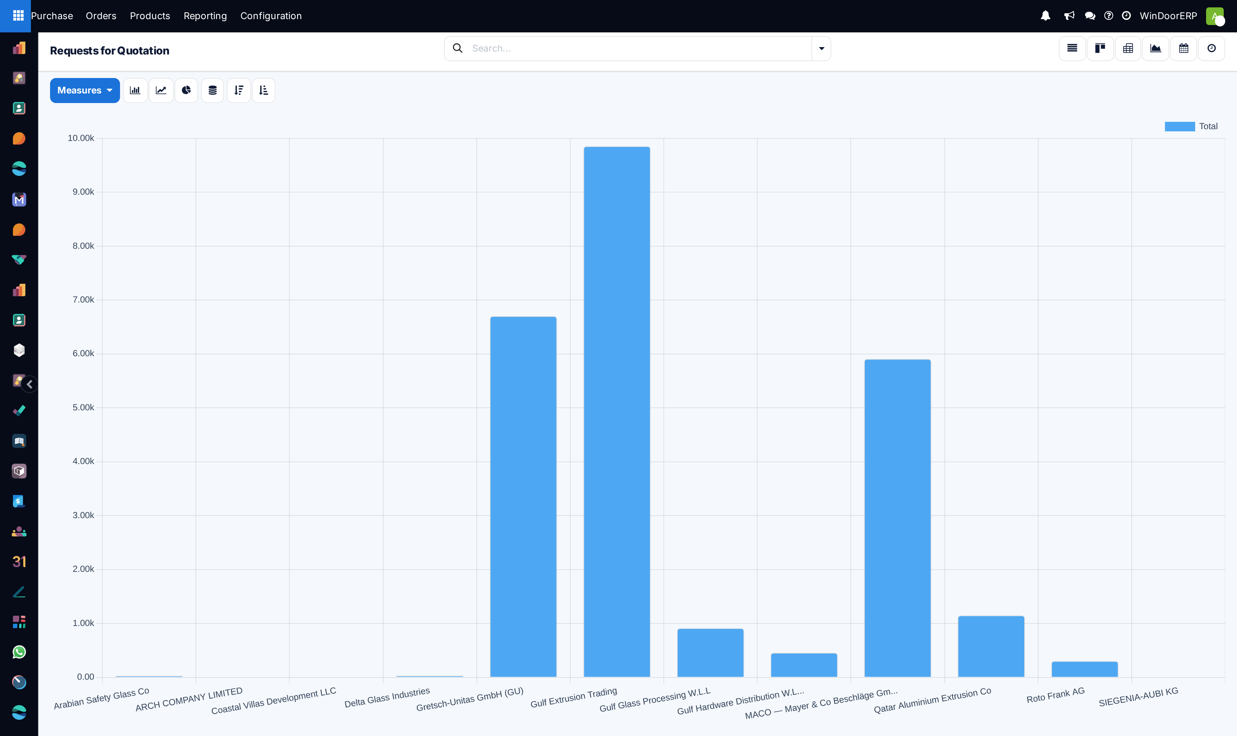Switch to activity view
The height and width of the screenshot is (736, 1237).
coord(1211,49)
